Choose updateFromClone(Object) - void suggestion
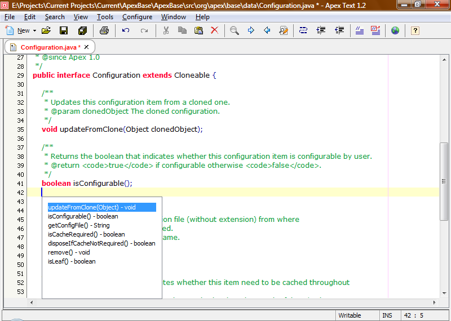The image size is (451, 321). click(102, 207)
